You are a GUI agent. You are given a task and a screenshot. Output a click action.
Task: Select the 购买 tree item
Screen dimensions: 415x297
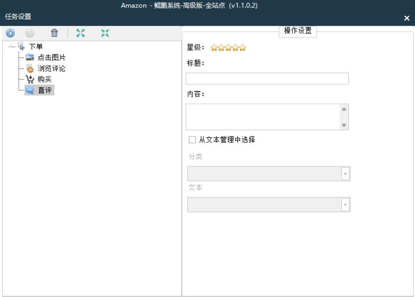pos(44,79)
